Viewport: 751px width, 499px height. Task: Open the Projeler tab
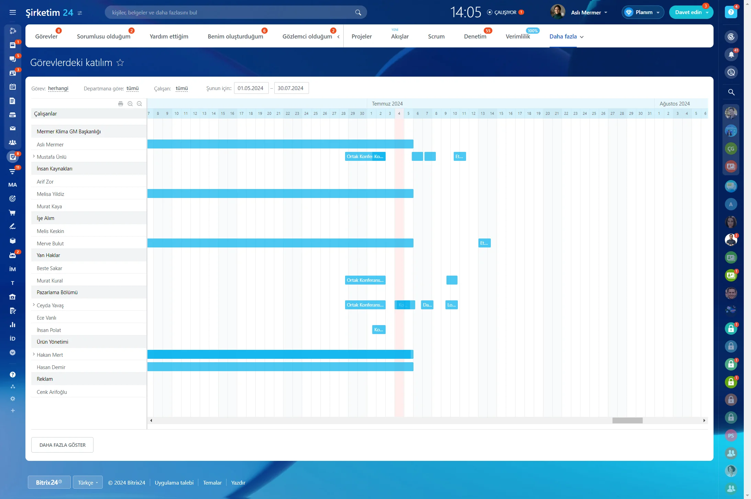tap(362, 36)
